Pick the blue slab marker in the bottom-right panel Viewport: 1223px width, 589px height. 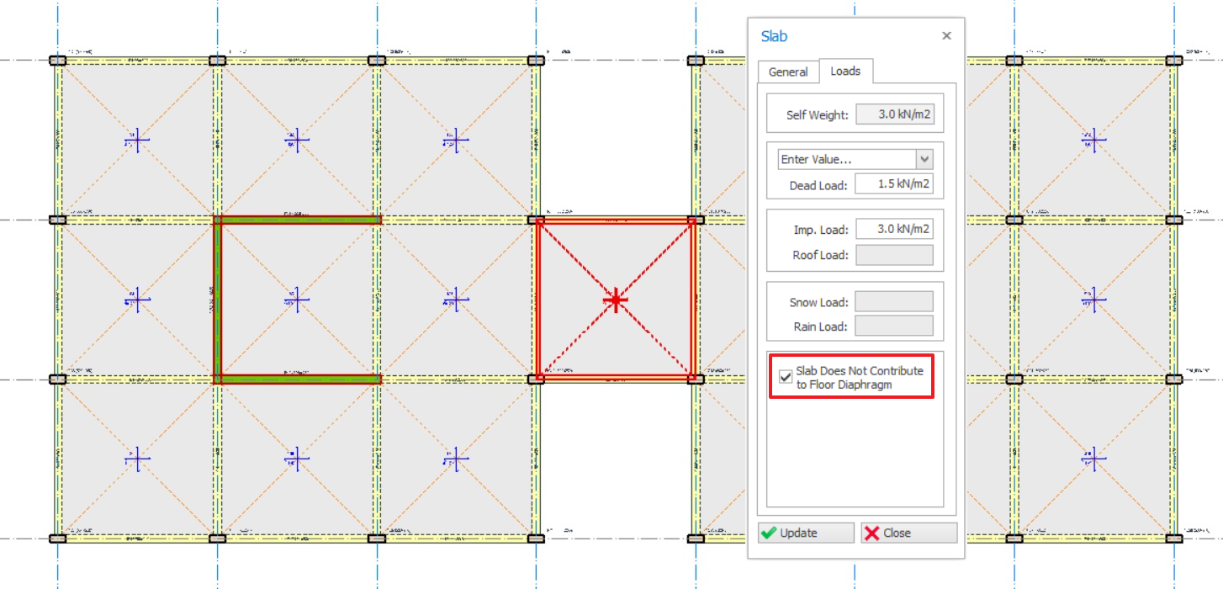1093,459
